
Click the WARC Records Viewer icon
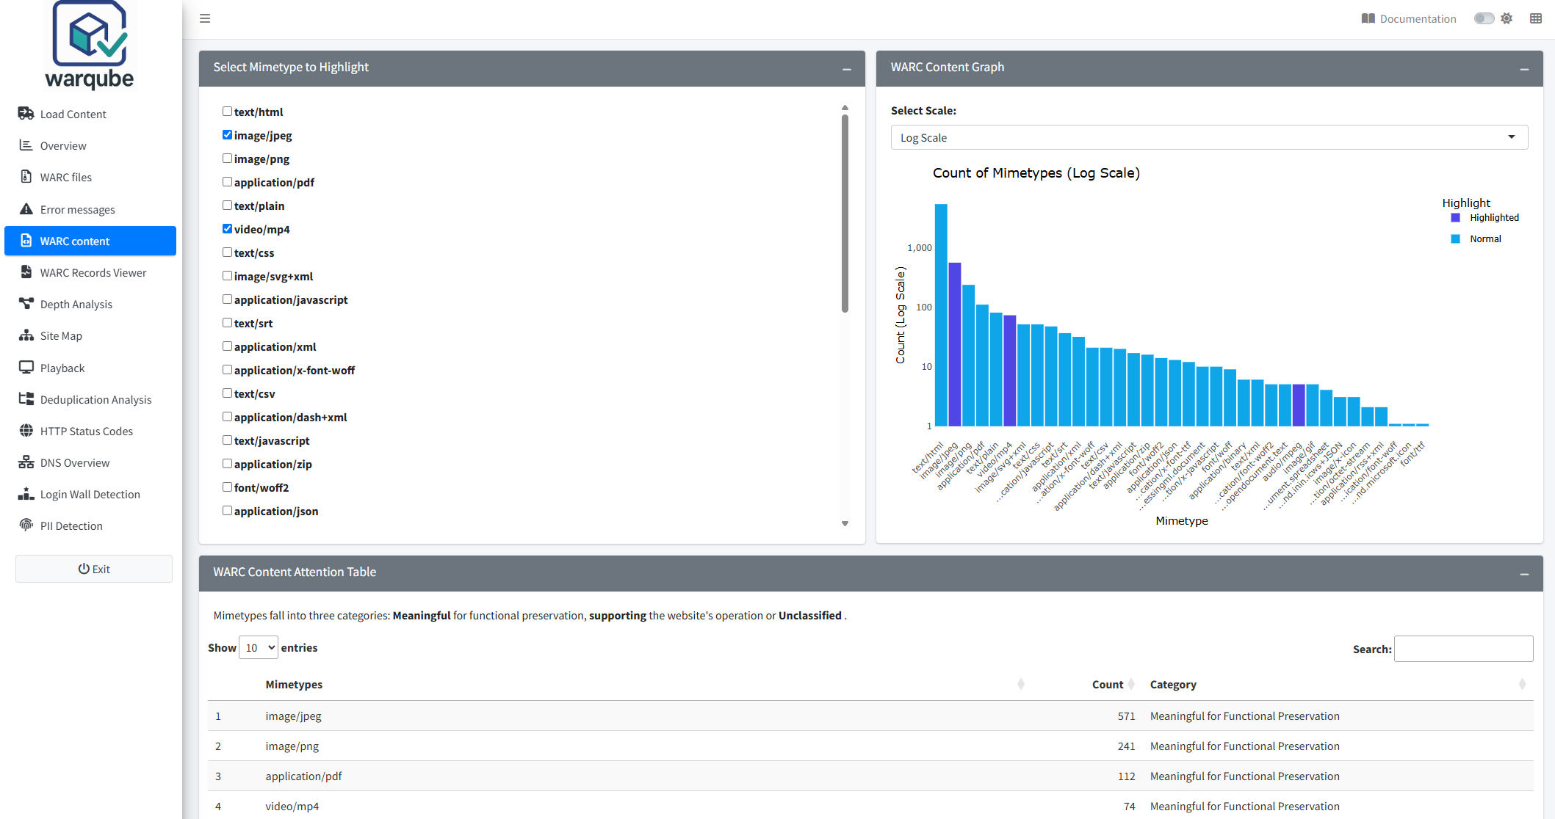(x=26, y=272)
